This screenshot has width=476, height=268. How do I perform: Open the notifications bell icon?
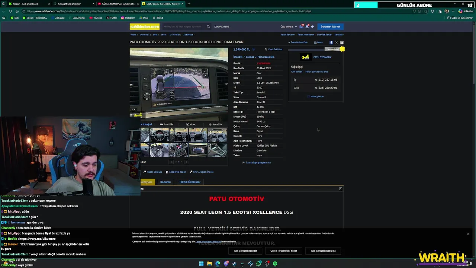point(307,26)
